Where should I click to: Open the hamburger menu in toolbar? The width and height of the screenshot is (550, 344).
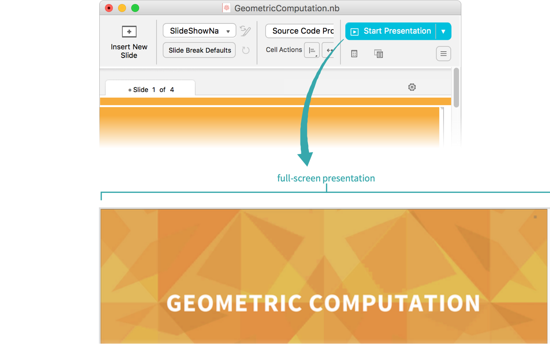coord(443,54)
